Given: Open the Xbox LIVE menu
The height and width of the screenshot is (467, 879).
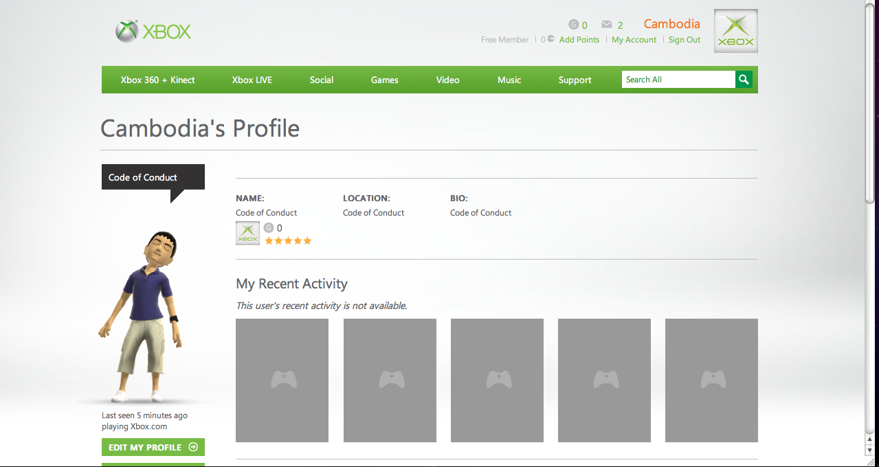Looking at the screenshot, I should click(252, 80).
